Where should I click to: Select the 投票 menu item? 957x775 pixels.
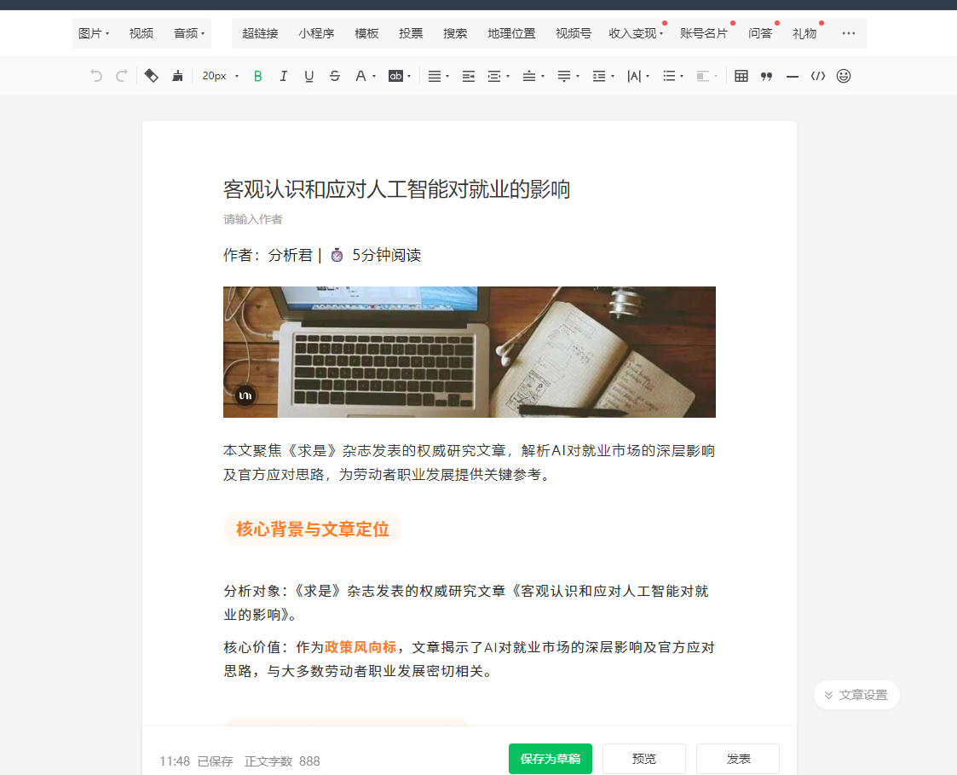tap(411, 33)
